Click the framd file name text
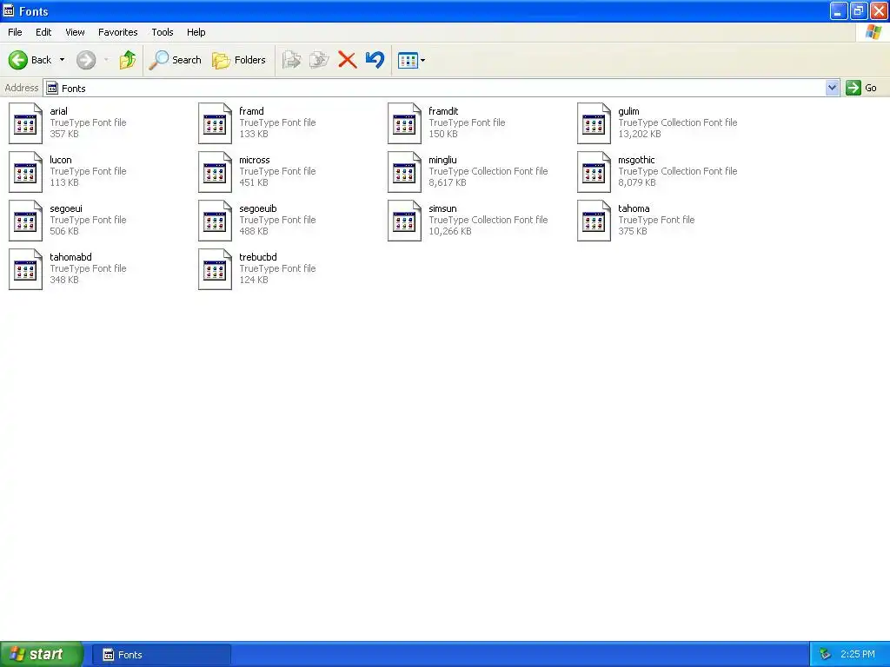890x667 pixels. pos(251,111)
